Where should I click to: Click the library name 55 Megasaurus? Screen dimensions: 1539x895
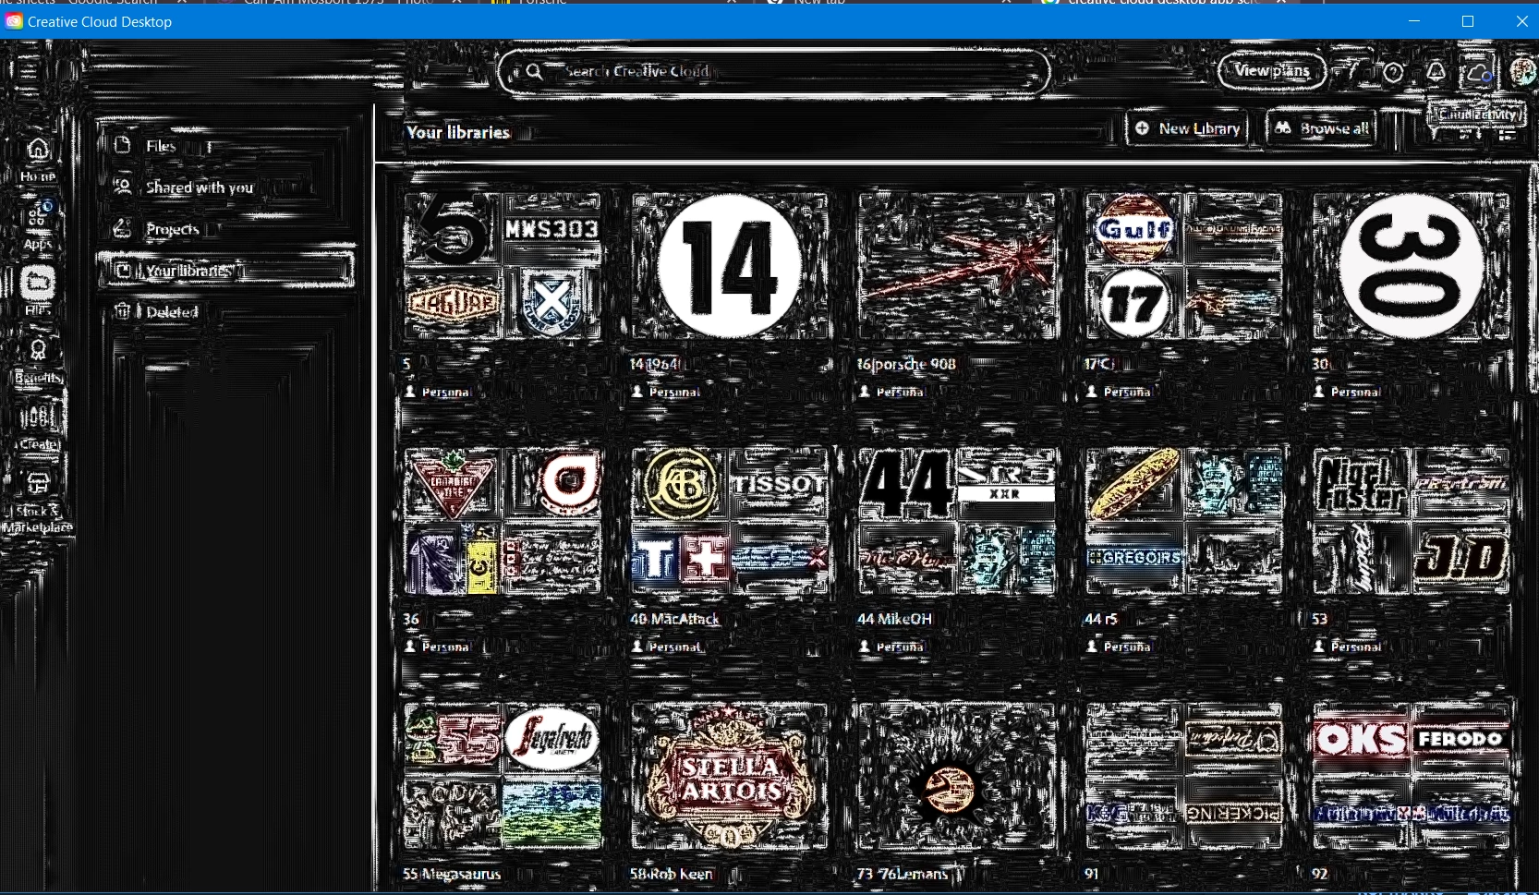coord(452,874)
